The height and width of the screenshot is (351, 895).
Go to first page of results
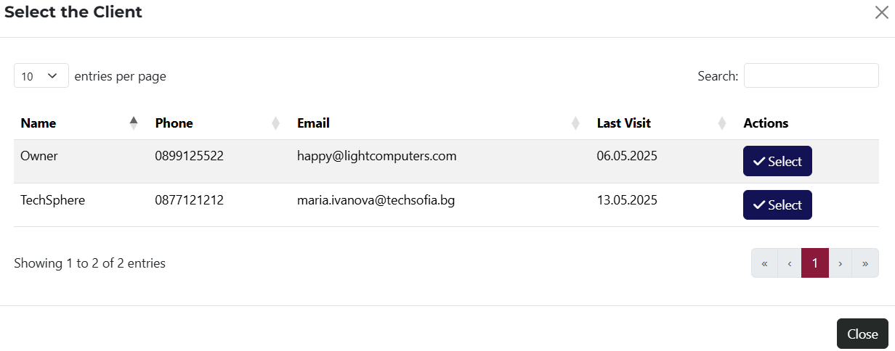coord(764,263)
